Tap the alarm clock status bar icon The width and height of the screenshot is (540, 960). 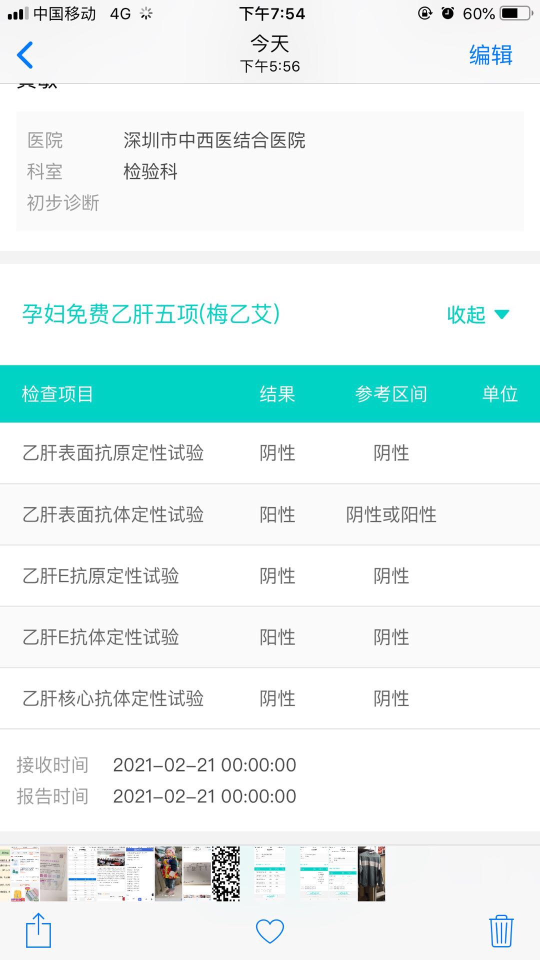(446, 14)
